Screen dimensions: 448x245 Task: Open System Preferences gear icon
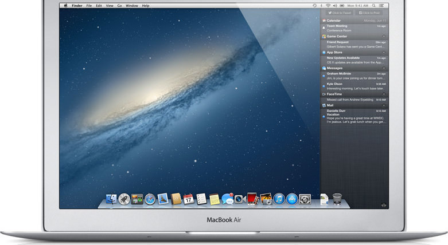pyautogui.click(x=305, y=199)
